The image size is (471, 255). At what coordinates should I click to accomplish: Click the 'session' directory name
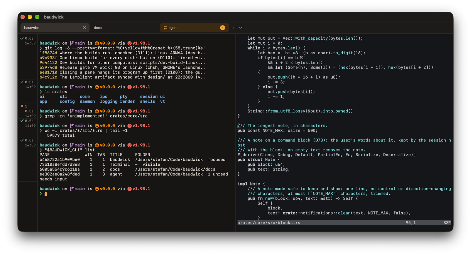149,97
